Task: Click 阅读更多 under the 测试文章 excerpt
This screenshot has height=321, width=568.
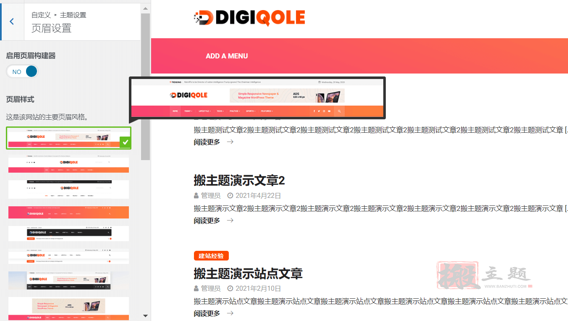Action: pos(207,142)
